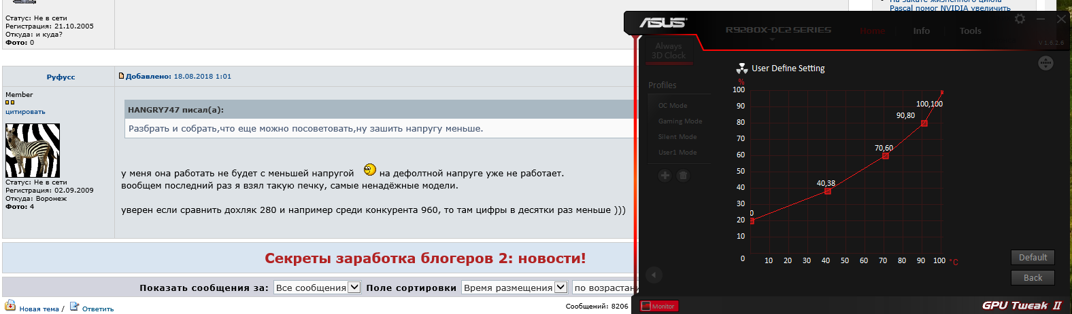Click the User Define Setting heading
1072x314 pixels.
pos(788,68)
